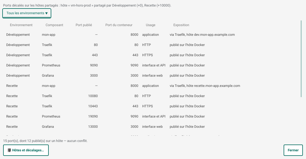306x159 pixels.
Task: Click the Environnement column header
Action: 21,25
